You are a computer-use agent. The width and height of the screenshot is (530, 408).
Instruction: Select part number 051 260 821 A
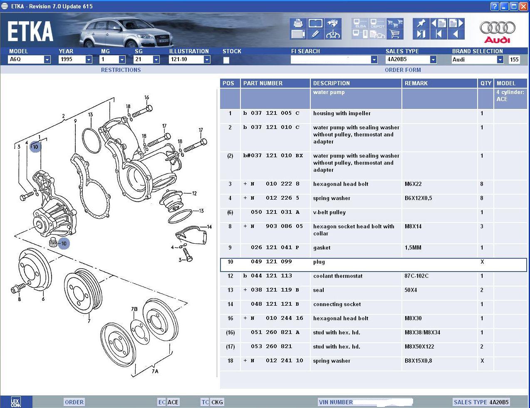[275, 332]
